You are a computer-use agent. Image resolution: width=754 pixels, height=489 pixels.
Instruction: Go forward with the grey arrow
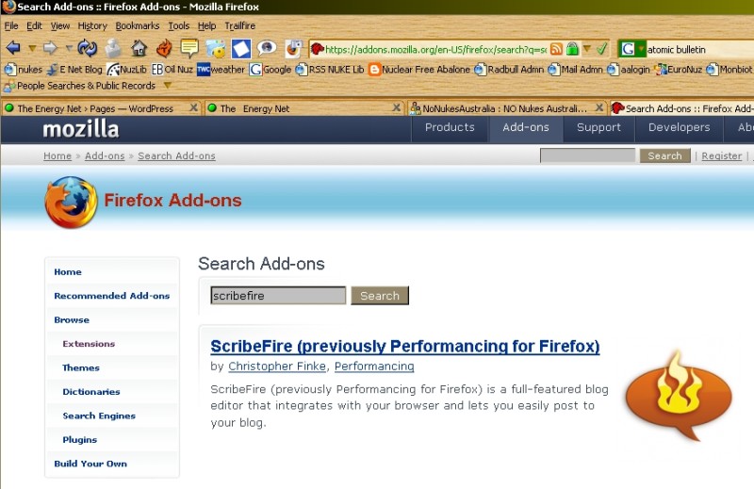(50, 48)
